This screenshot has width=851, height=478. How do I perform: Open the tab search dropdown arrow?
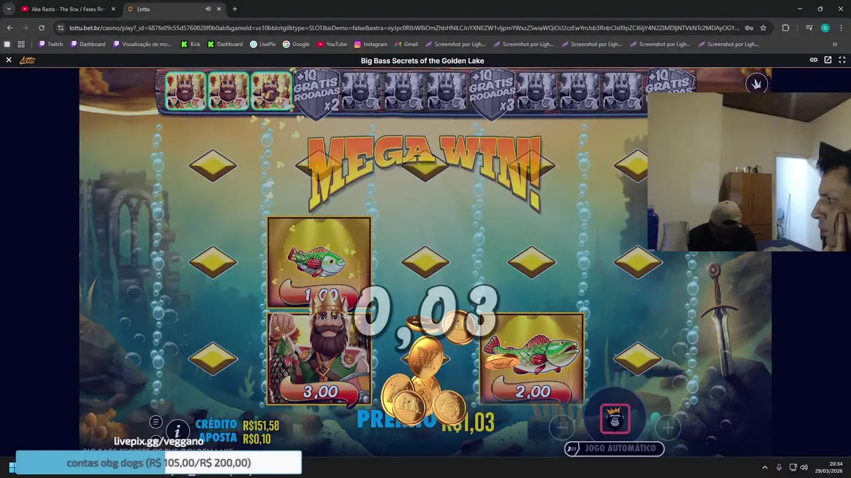click(9, 9)
